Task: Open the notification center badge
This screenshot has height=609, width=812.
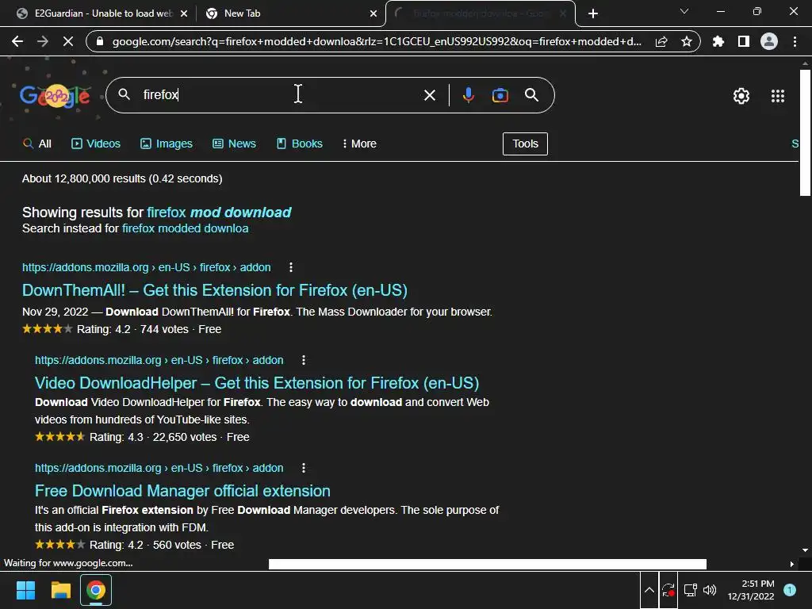Action: coord(789,590)
